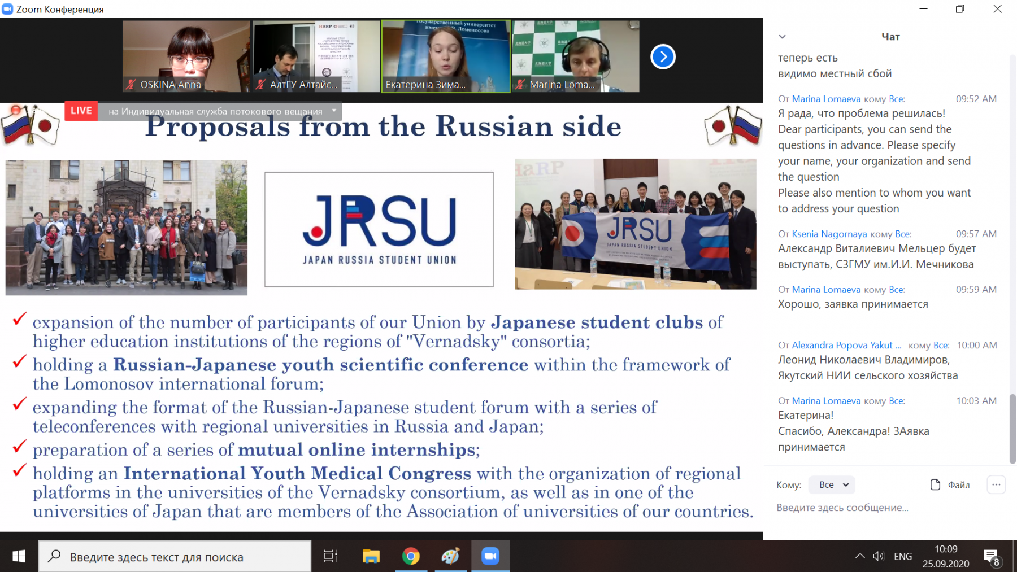
Task: Click Marina Loma muted microphone icon
Action: coord(520,85)
